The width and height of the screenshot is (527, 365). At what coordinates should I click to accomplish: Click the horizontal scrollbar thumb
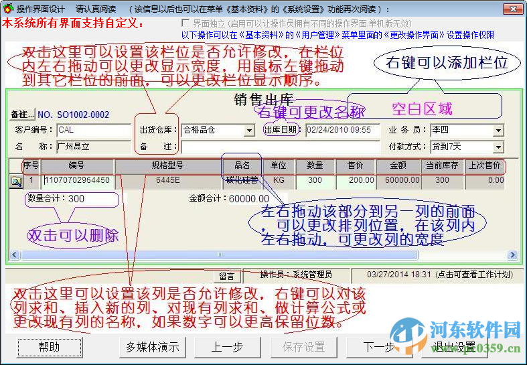tap(220, 254)
